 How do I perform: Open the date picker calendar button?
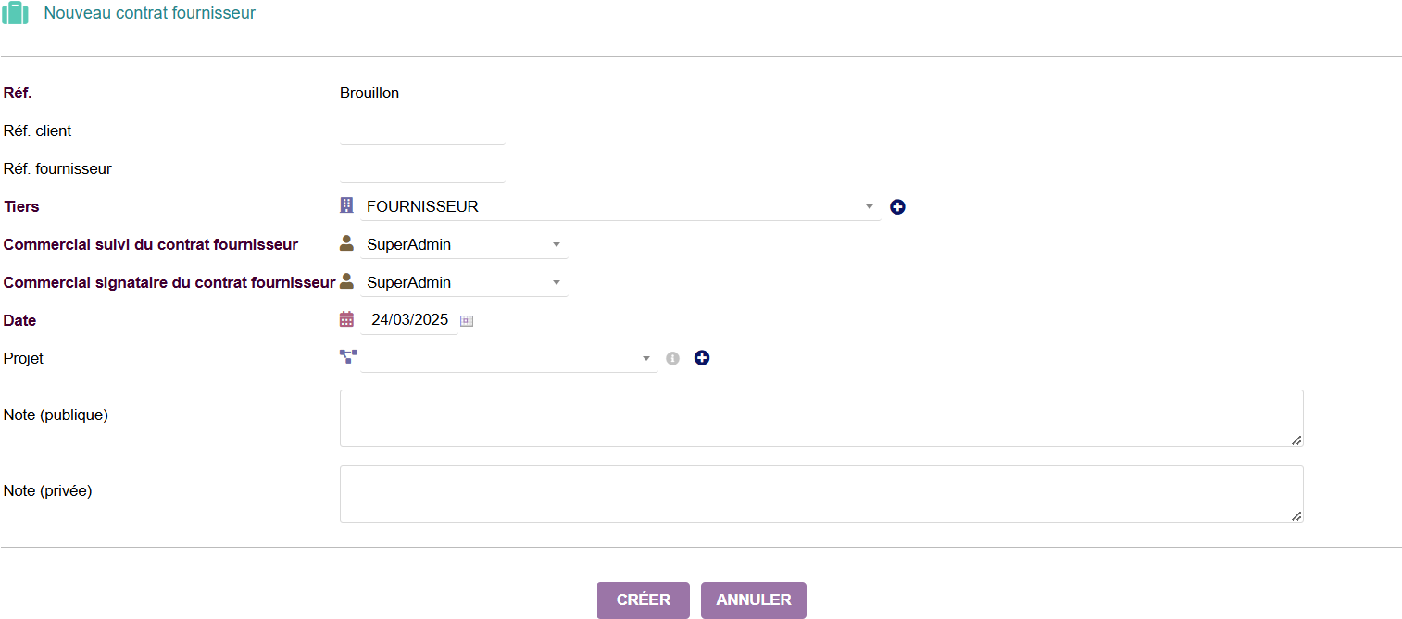[x=467, y=321]
